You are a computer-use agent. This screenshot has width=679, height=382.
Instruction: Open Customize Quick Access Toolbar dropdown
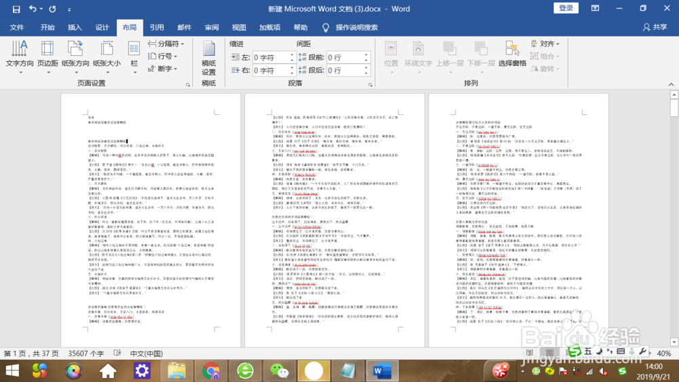(x=69, y=9)
